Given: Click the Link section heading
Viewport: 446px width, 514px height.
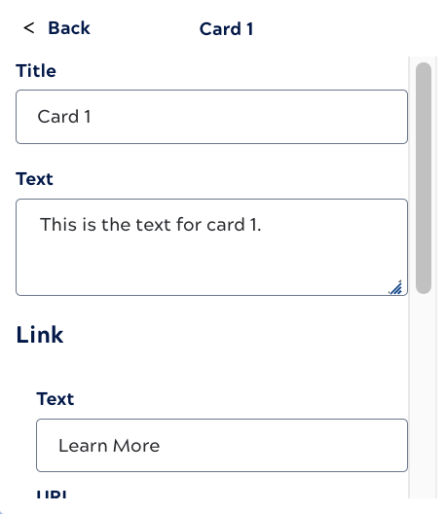Looking at the screenshot, I should 40,335.
